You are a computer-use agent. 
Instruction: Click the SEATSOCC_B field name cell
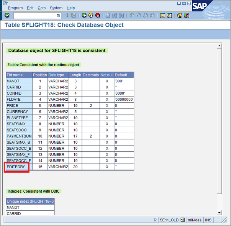[19, 148]
